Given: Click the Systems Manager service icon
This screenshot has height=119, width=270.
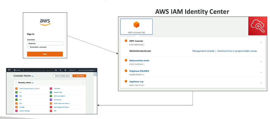Looking at the screenshot, I should point(16,111).
